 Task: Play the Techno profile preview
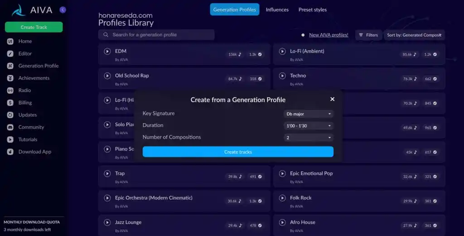click(x=282, y=76)
